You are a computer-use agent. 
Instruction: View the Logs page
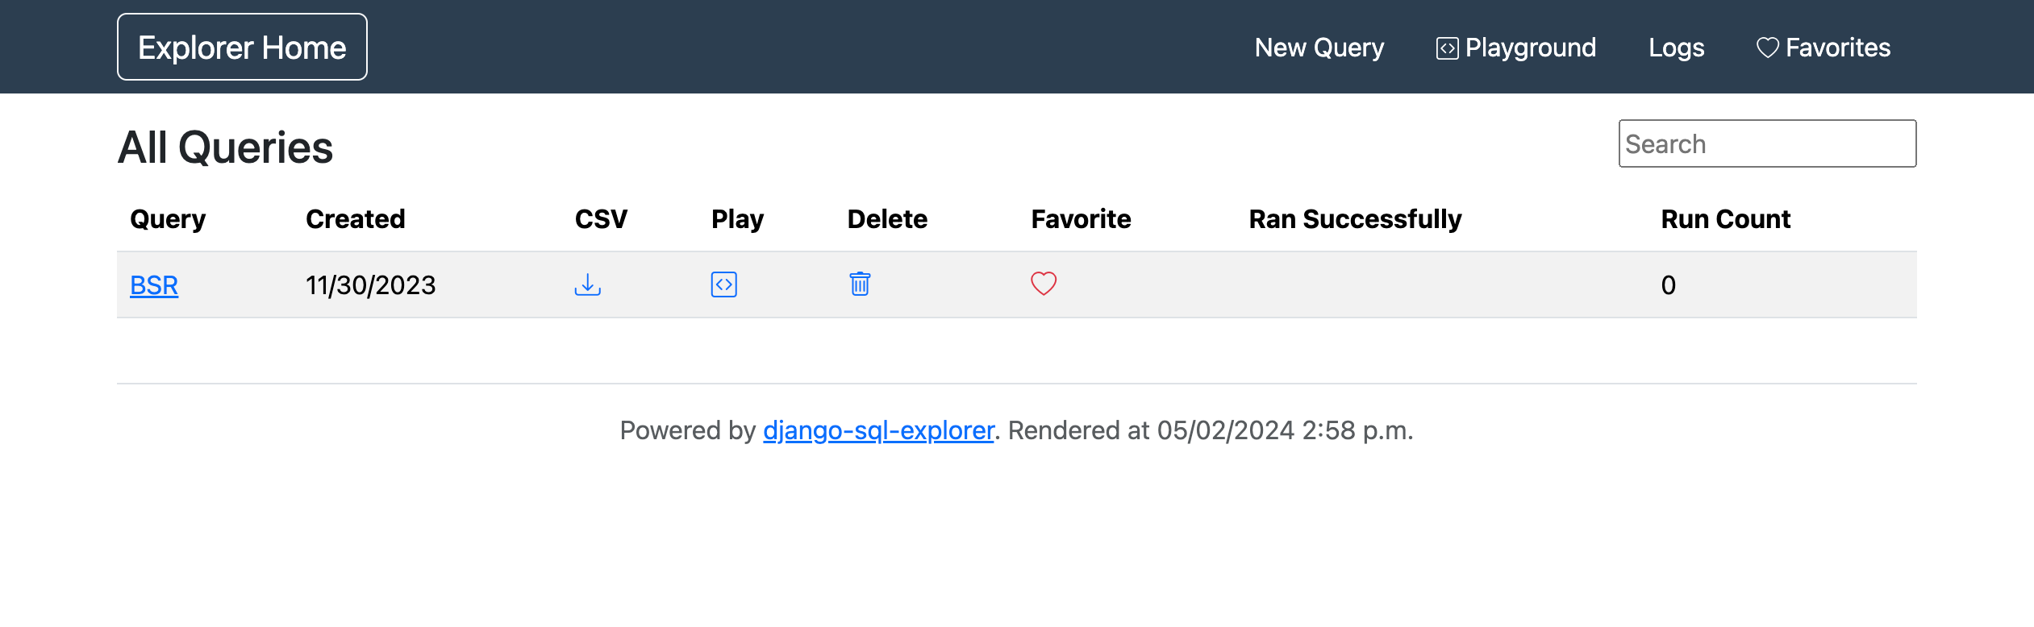(x=1676, y=48)
